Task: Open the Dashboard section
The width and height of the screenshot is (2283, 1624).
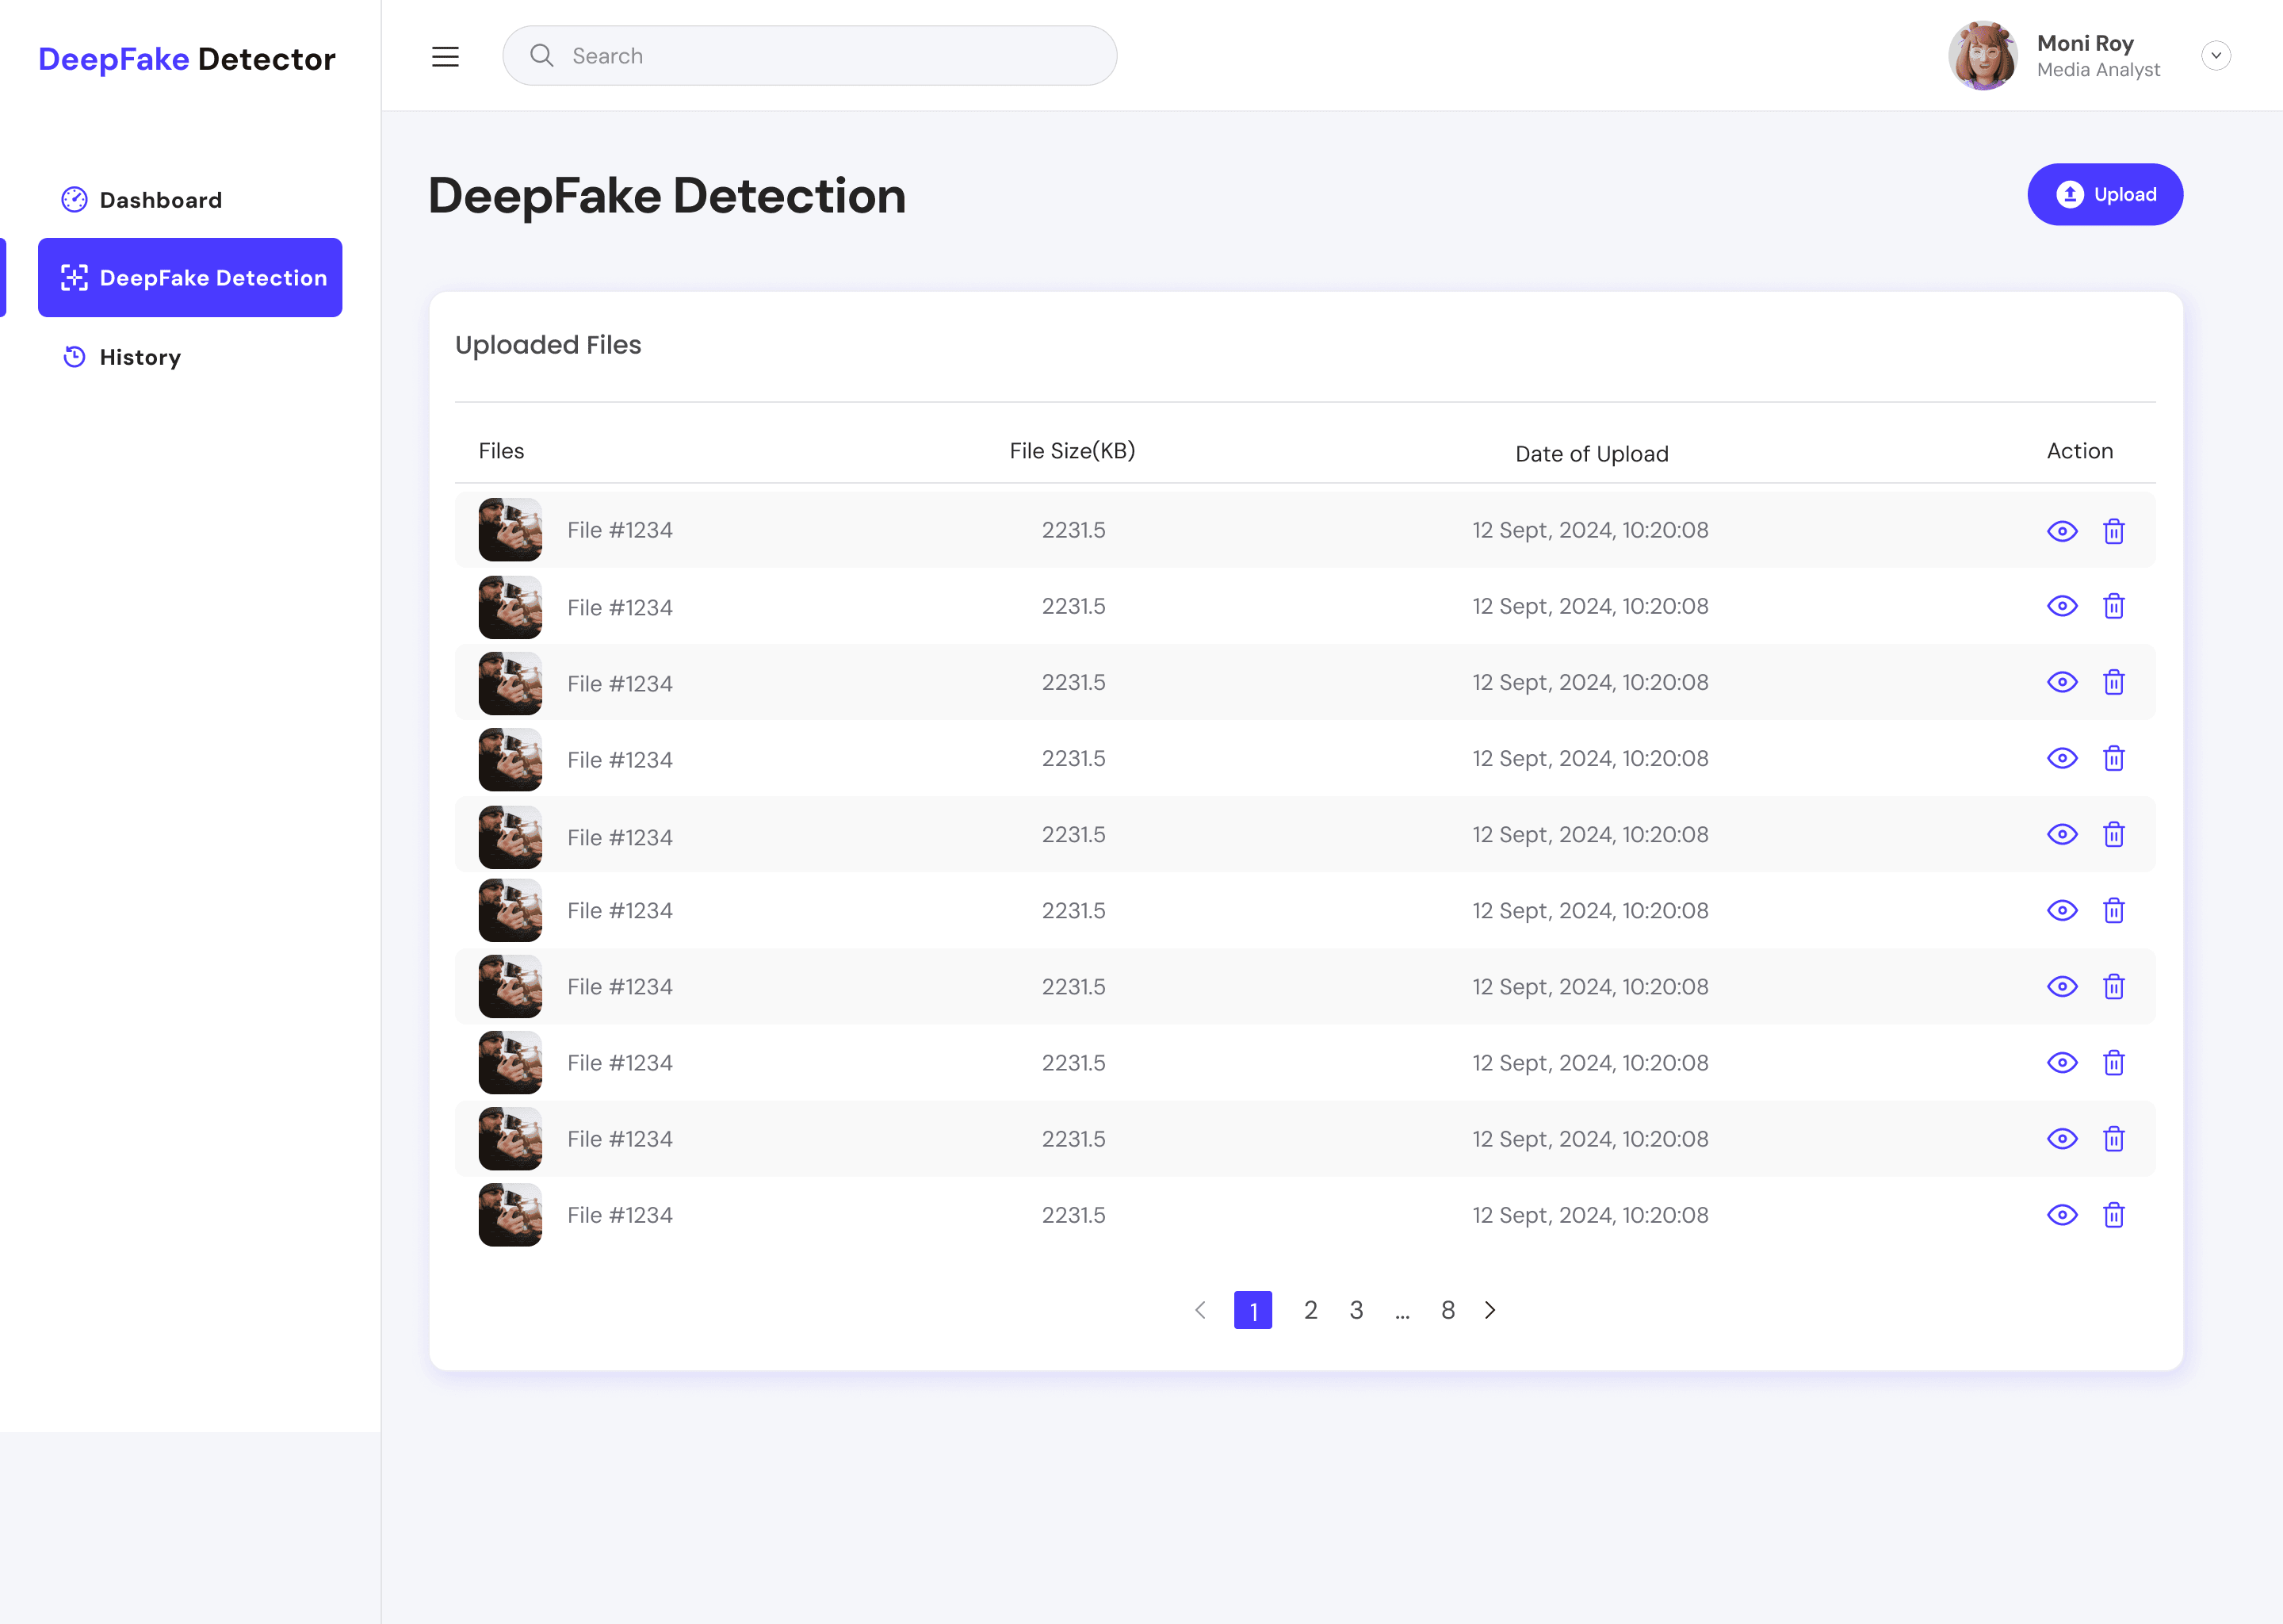Action: 161,199
